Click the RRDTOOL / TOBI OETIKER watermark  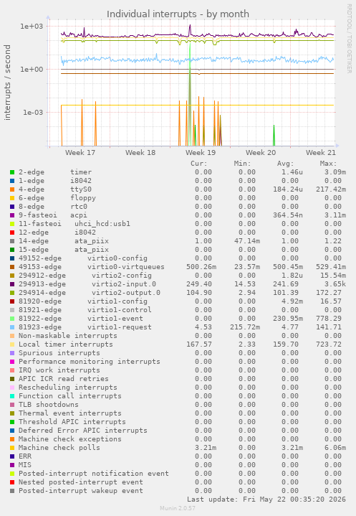click(x=349, y=39)
